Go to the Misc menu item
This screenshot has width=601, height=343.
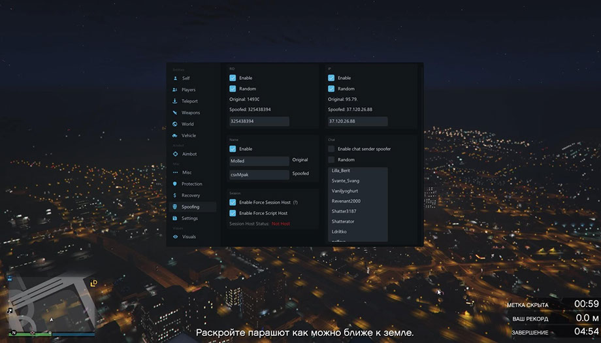click(187, 172)
